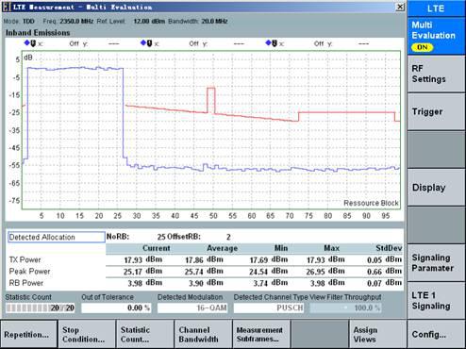Open Assign Views hotkey

tap(377, 334)
